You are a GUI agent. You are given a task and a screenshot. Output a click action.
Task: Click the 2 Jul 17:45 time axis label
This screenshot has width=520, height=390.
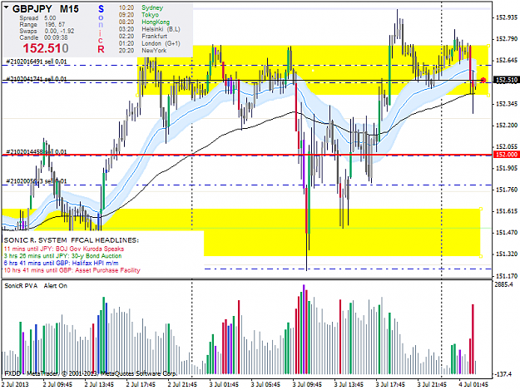(141, 384)
